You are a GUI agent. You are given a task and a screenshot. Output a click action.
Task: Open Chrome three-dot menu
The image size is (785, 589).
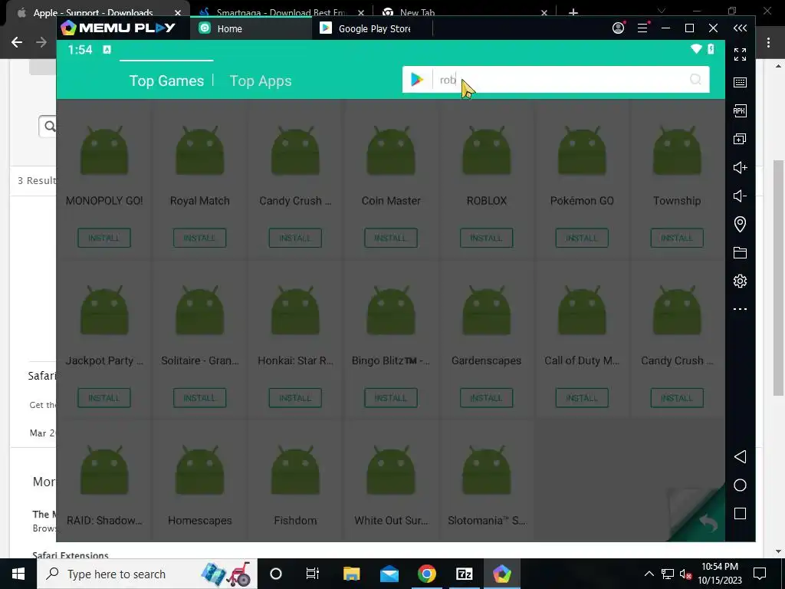pos(768,43)
